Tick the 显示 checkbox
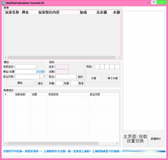The image size is (168, 160). pos(36,83)
